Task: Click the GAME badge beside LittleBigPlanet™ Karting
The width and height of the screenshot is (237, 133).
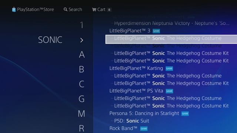Action: click(x=169, y=69)
